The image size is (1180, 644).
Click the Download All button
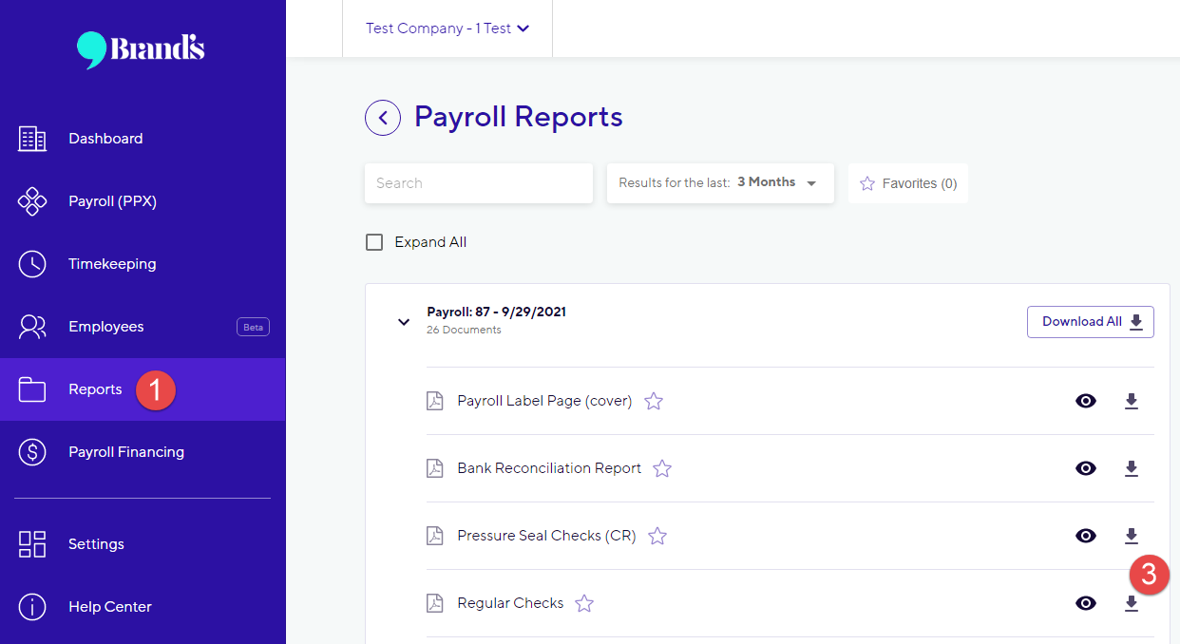[1091, 322]
